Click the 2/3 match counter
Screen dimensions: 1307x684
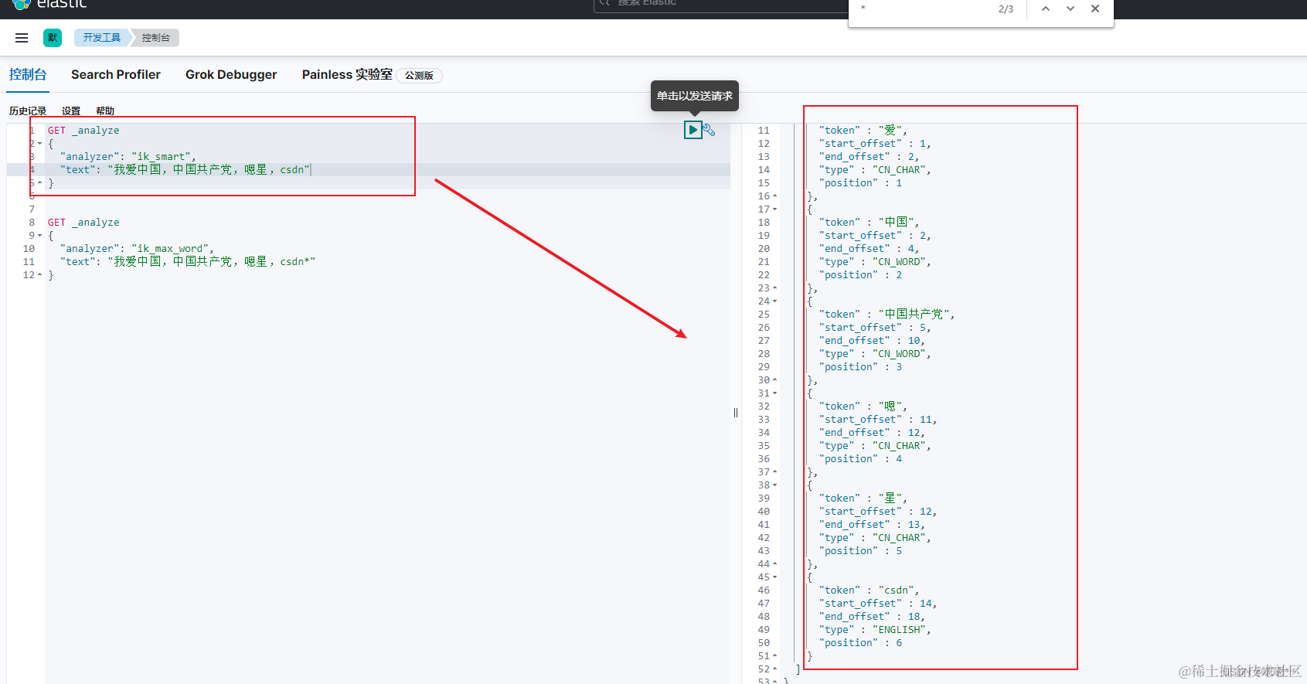(1006, 9)
